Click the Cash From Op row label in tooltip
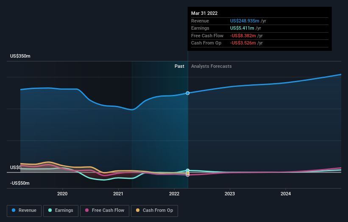This screenshot has height=222, width=348. [x=206, y=43]
